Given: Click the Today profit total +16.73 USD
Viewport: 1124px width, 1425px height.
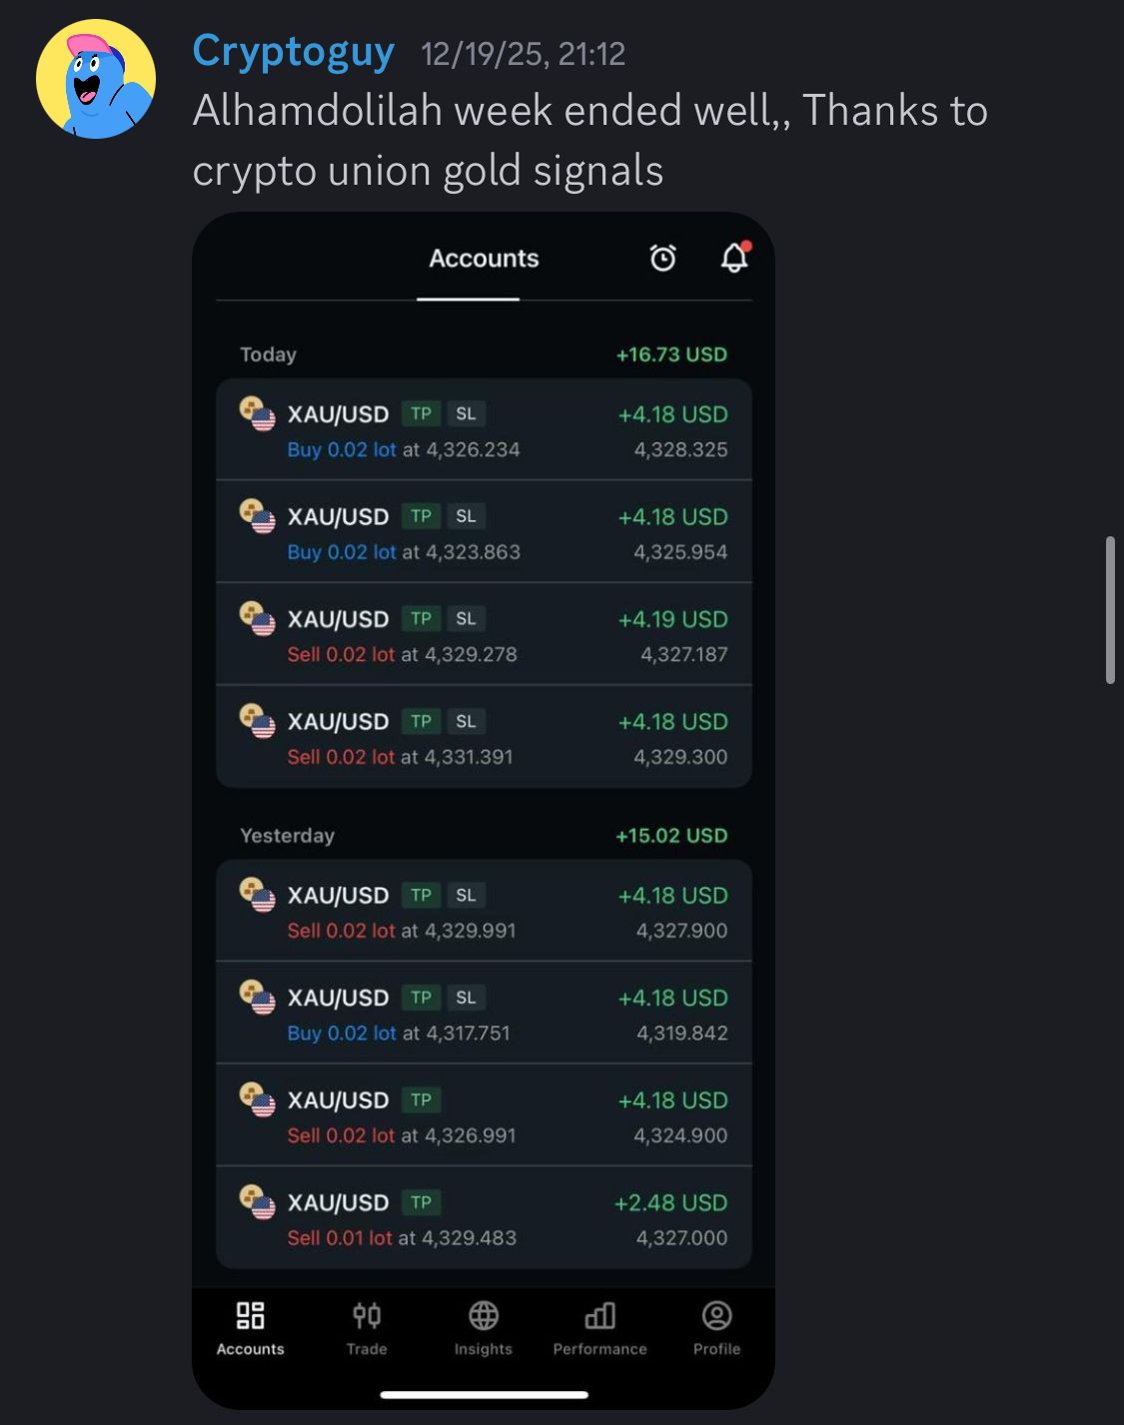Looking at the screenshot, I should [671, 355].
